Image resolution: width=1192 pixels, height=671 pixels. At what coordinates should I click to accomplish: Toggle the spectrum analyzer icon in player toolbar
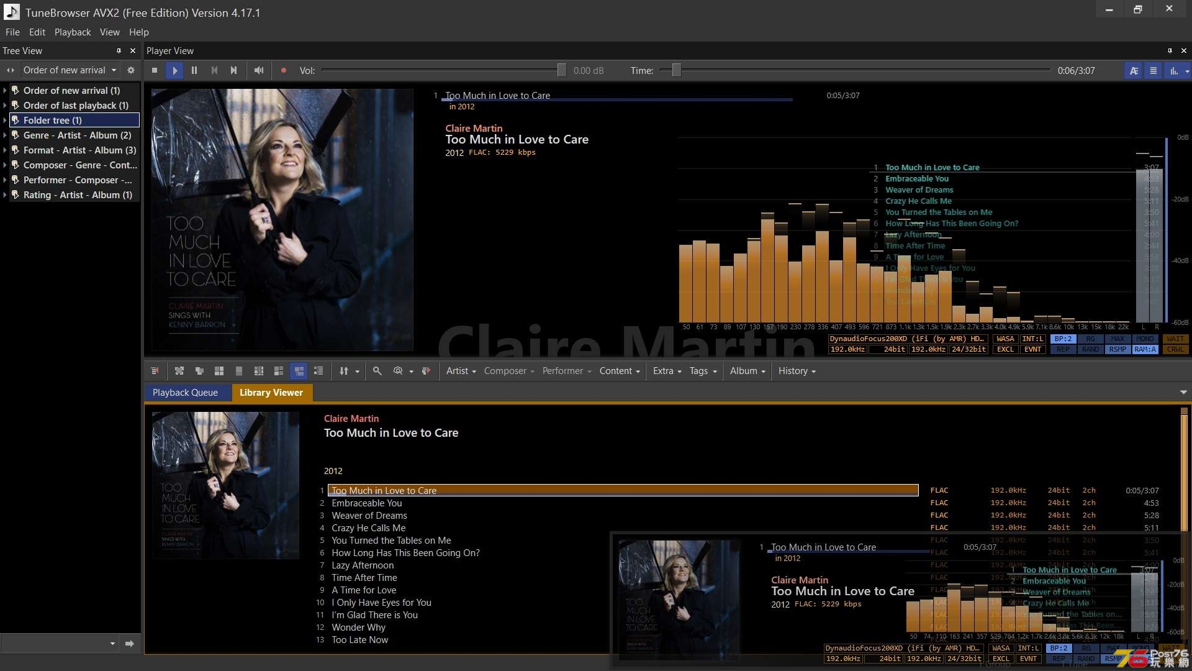(1174, 70)
